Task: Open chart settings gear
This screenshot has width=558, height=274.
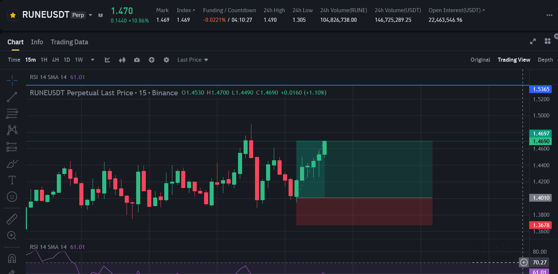Action: coord(166,60)
